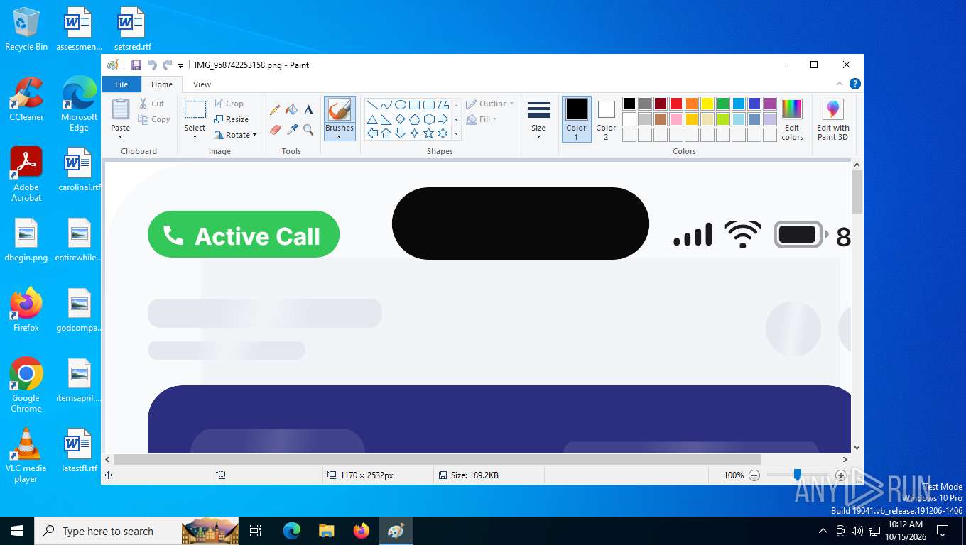966x545 pixels.
Task: Choose the five-point star shape
Action: click(429, 133)
